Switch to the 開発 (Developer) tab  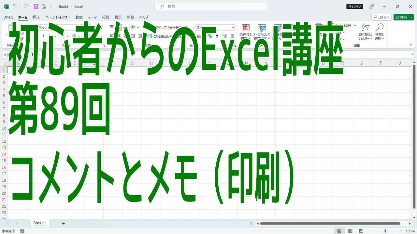point(130,17)
